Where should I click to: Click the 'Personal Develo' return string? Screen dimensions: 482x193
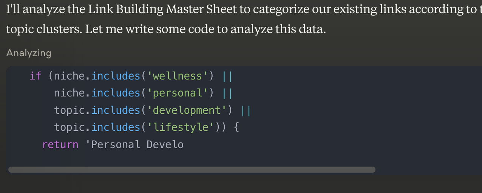(x=134, y=144)
